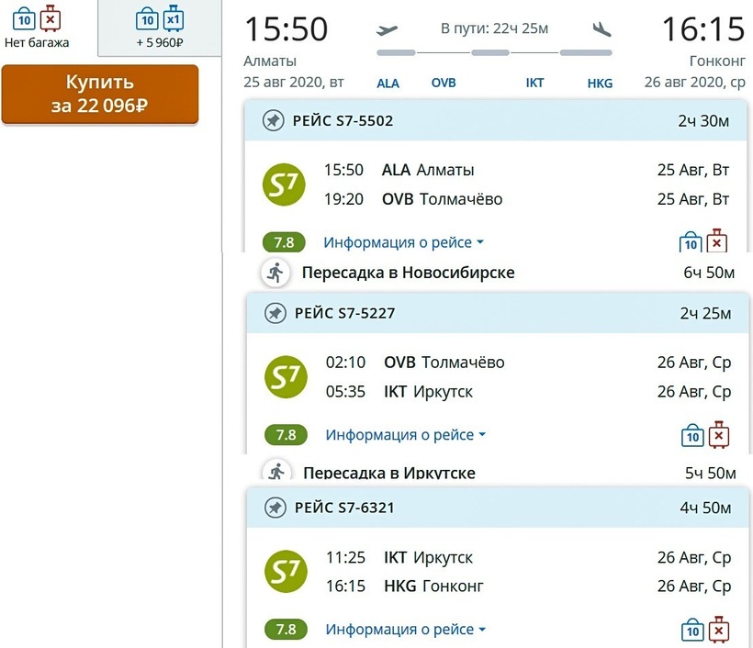Image resolution: width=753 pixels, height=648 pixels.
Task: Click the no-checked-baggage icon in flight S7-5502
Action: (x=717, y=242)
